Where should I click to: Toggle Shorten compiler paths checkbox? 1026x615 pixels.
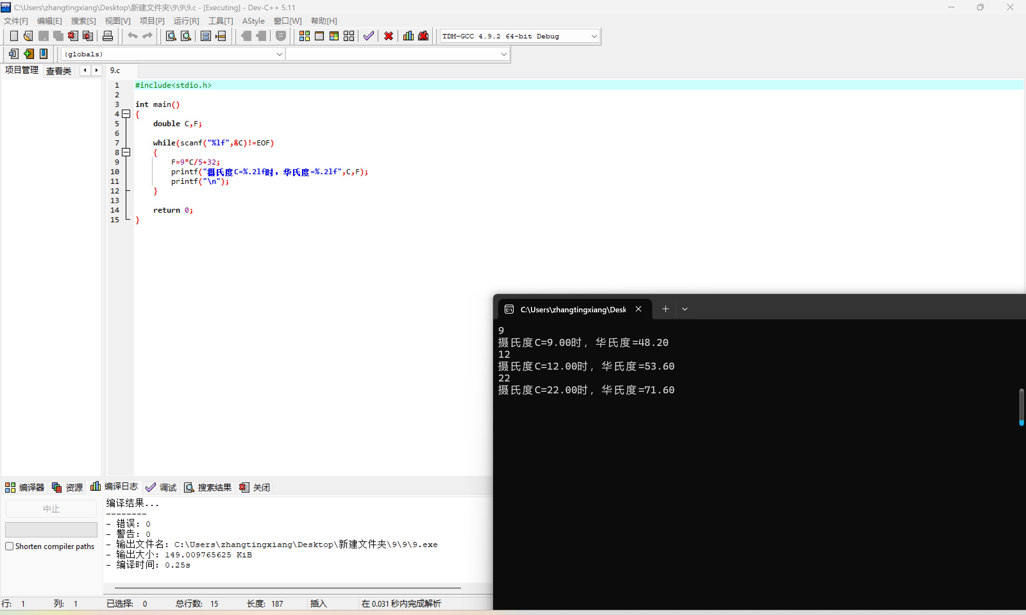coord(10,546)
